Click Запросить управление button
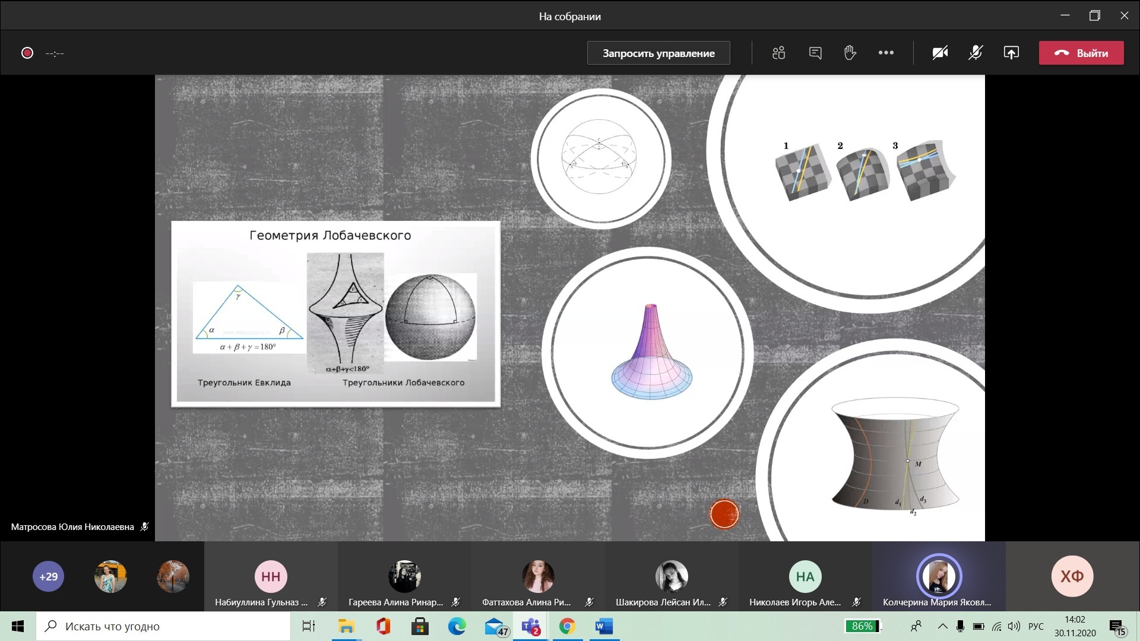The image size is (1140, 641). [658, 53]
